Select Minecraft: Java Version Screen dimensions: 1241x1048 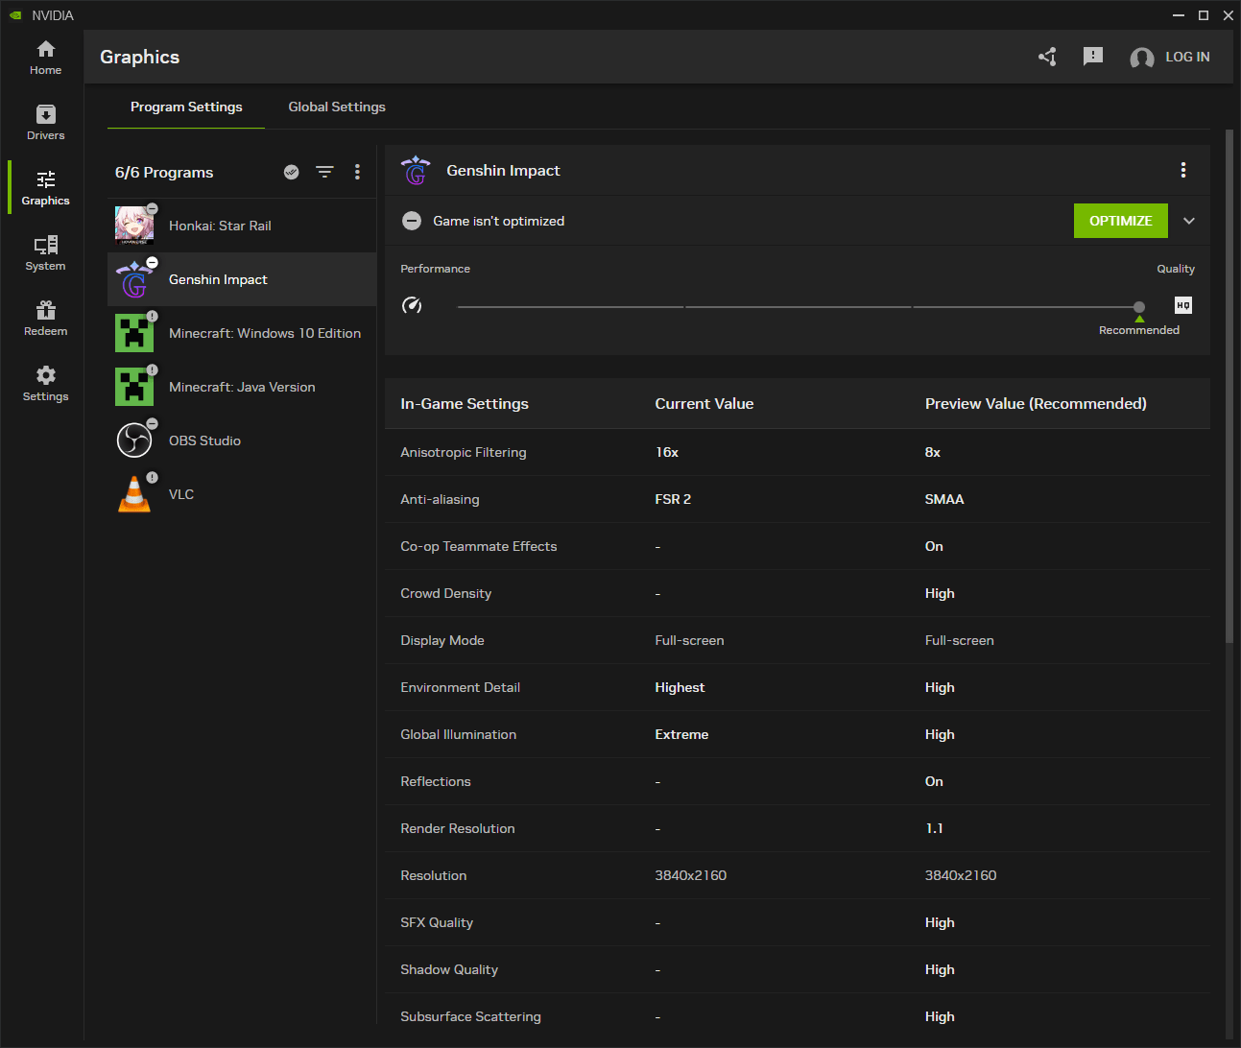(x=242, y=387)
